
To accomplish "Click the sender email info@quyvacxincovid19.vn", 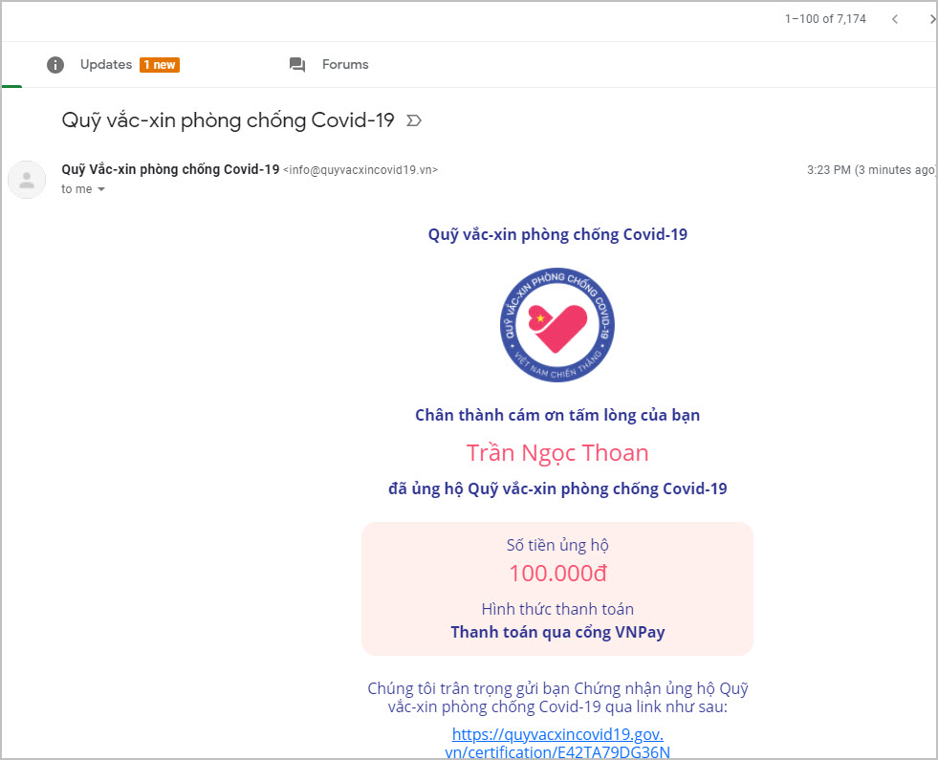I will pyautogui.click(x=360, y=170).
